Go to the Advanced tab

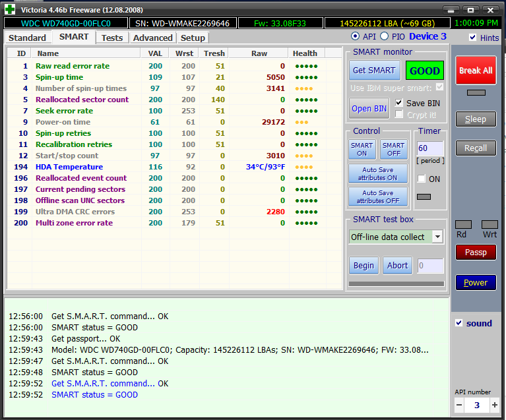tap(152, 38)
